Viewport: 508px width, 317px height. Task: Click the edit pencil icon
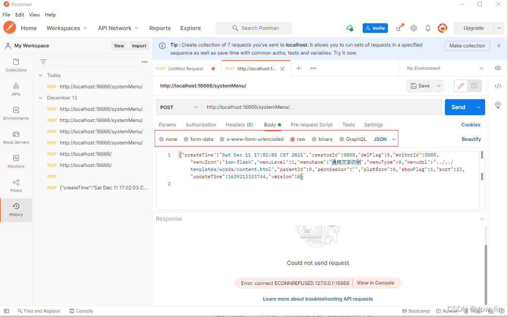tap(461, 86)
